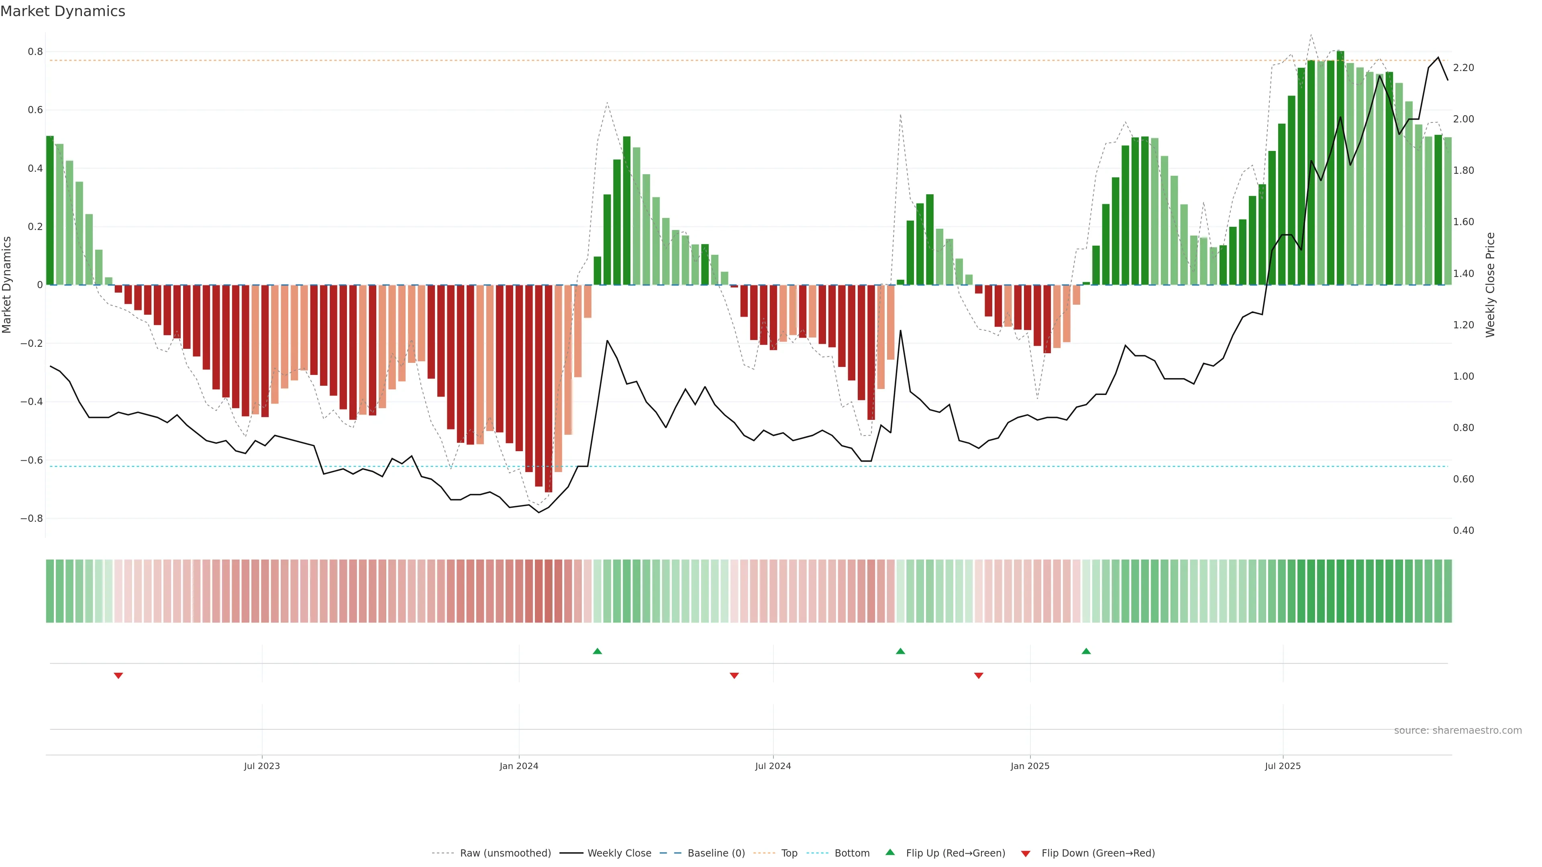Viewport: 1542px width, 867px height.
Task: Click the first green Flip Up marker
Action: click(x=597, y=651)
